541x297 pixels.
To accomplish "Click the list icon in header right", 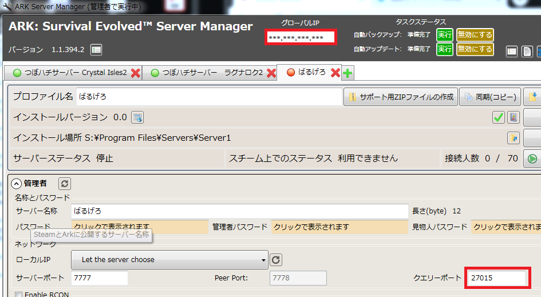I will (512, 52).
